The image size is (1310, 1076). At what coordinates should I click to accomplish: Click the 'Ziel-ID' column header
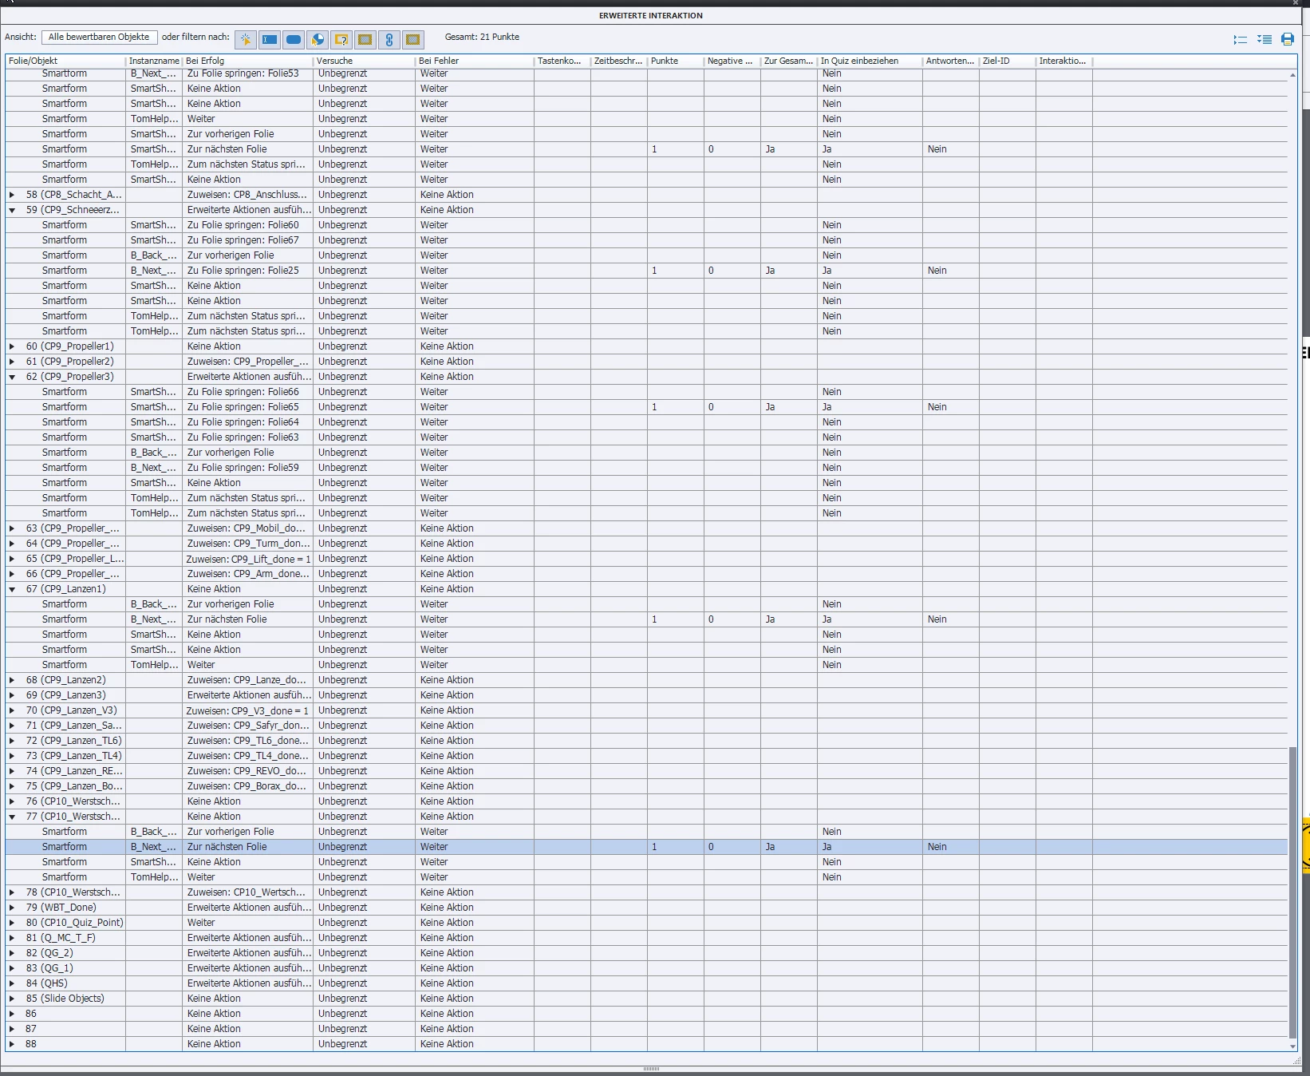[1007, 61]
